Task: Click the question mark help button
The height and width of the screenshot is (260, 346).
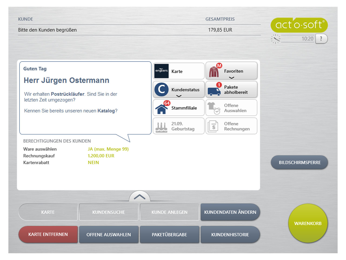Action: click(321, 39)
